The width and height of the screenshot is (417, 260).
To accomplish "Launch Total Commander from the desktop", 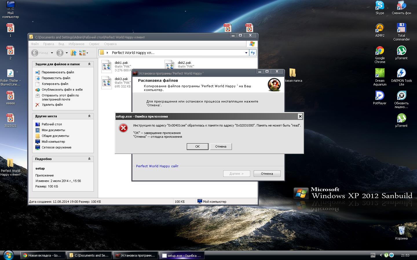I will (x=401, y=28).
